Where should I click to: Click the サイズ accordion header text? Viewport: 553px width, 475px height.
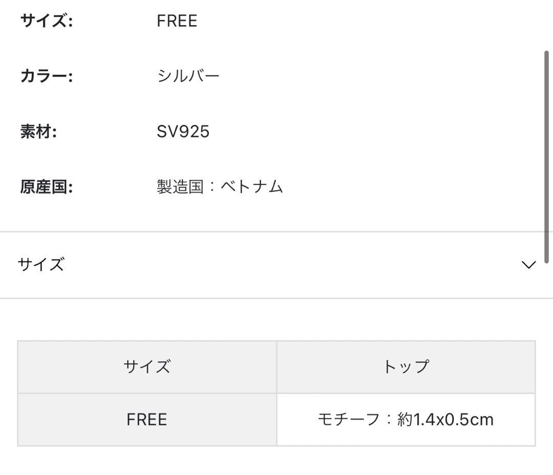pos(41,264)
